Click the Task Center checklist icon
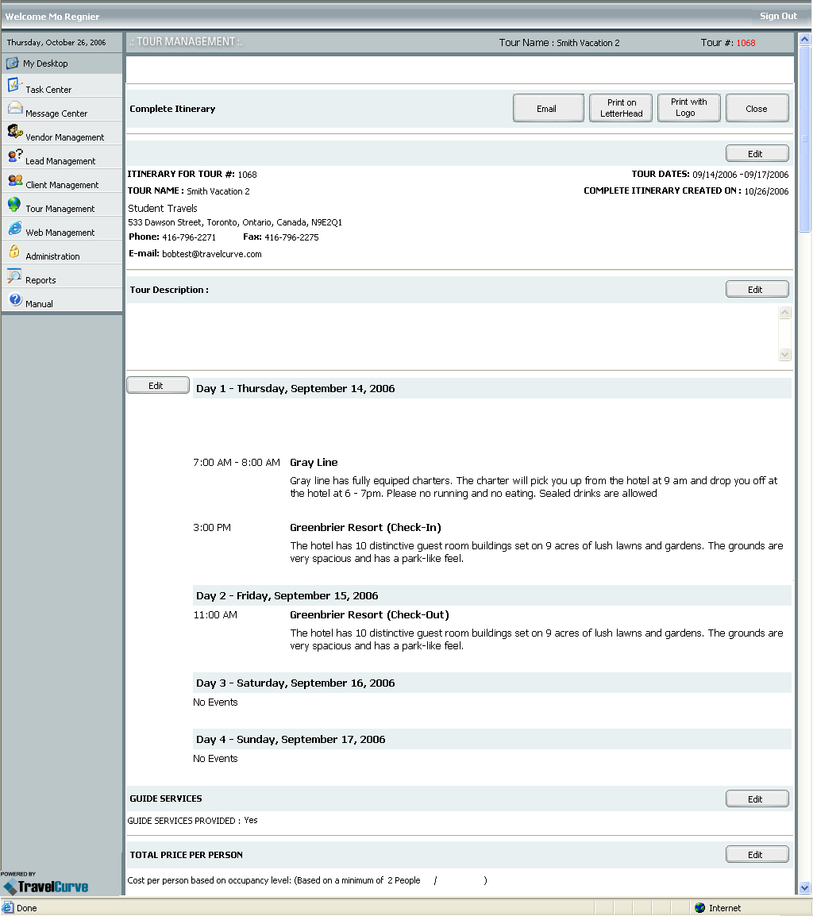 14,85
